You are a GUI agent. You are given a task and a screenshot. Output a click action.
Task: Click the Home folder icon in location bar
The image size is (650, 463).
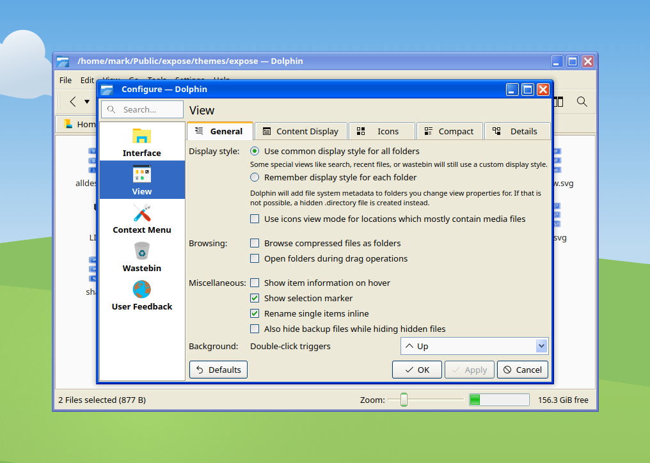pos(68,124)
